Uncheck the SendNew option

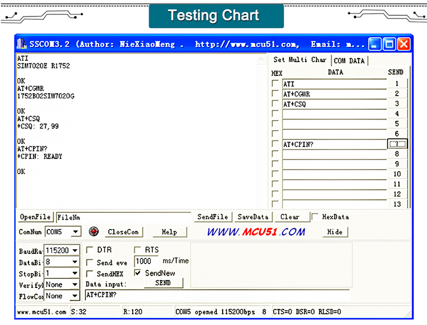[137, 273]
